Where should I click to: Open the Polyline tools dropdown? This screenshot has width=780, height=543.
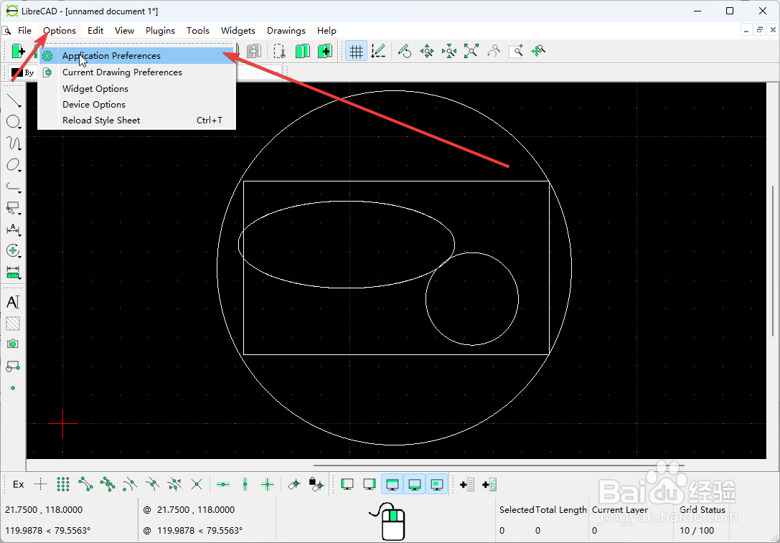[x=14, y=186]
